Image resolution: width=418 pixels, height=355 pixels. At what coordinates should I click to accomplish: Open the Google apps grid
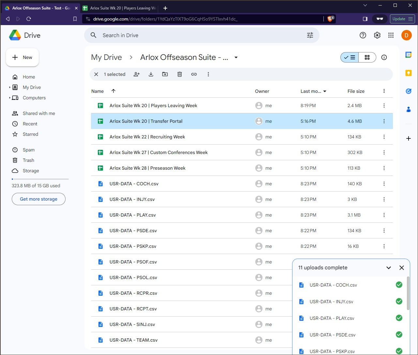[391, 35]
